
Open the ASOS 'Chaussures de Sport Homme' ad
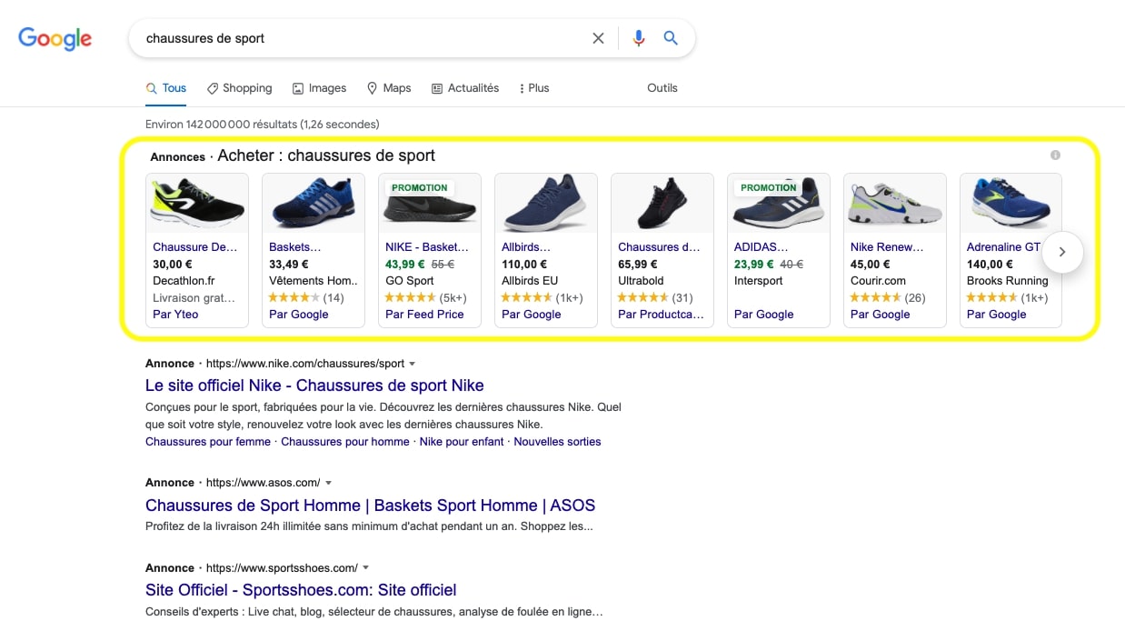[x=371, y=506]
